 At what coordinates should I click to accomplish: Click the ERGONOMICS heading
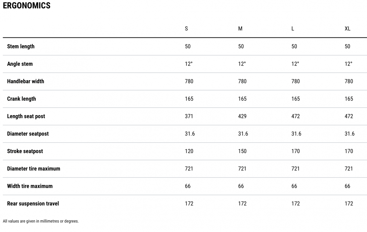(x=26, y=6)
